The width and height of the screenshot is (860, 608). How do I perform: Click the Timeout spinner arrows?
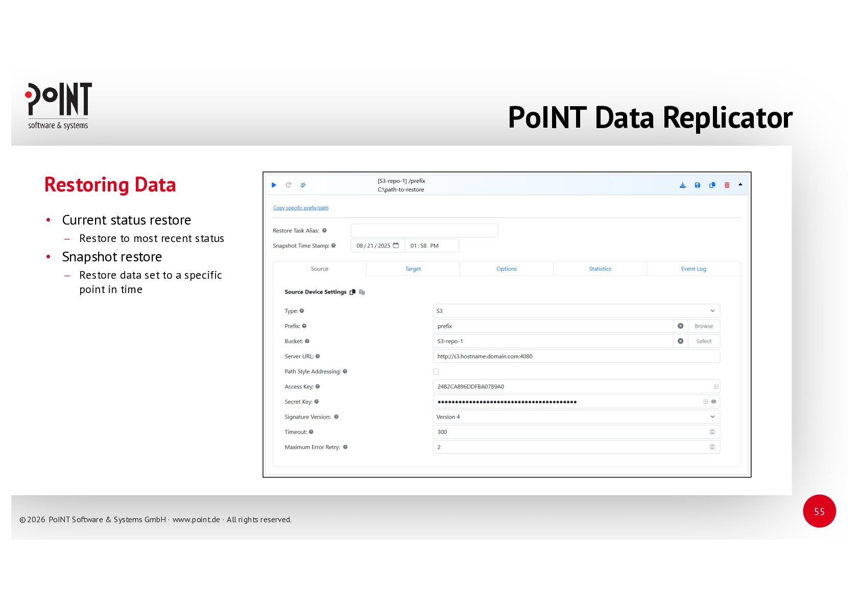(x=712, y=432)
